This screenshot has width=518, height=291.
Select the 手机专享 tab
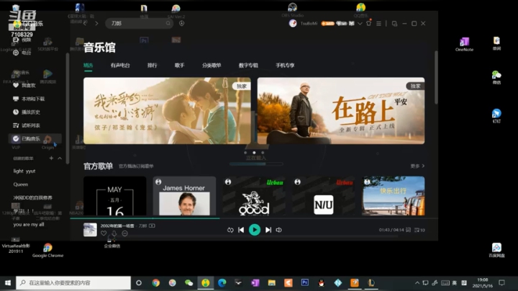click(285, 65)
